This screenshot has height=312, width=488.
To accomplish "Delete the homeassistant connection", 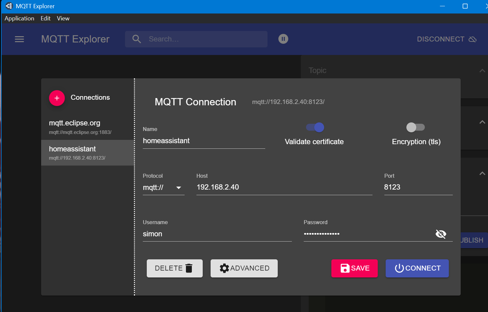I will [175, 268].
